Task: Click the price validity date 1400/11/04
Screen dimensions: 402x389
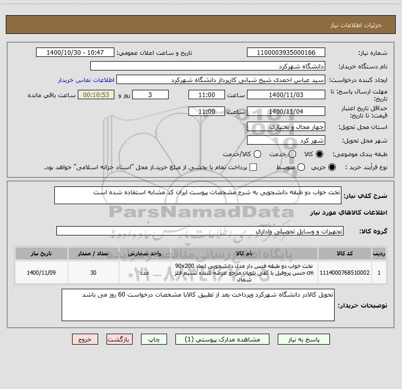Action: point(286,111)
